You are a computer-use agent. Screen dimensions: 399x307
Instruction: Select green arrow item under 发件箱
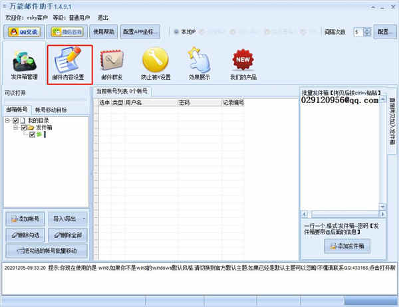click(39, 134)
